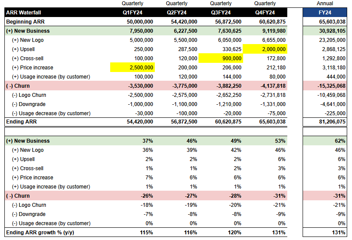Click Downgrade percentage -7%
352x240 pixels.
click(148, 214)
